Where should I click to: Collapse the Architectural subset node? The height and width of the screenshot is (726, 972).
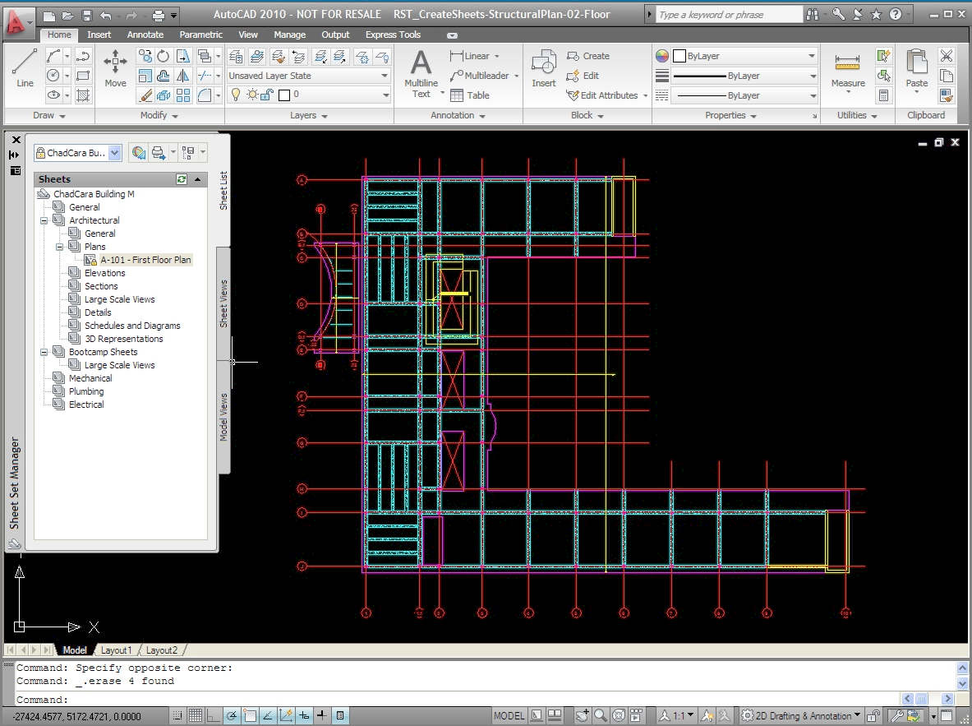(44, 220)
